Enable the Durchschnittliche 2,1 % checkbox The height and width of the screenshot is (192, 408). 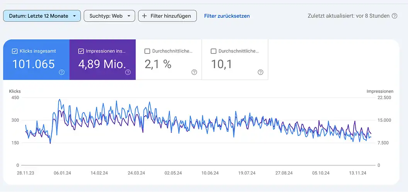pyautogui.click(x=147, y=51)
